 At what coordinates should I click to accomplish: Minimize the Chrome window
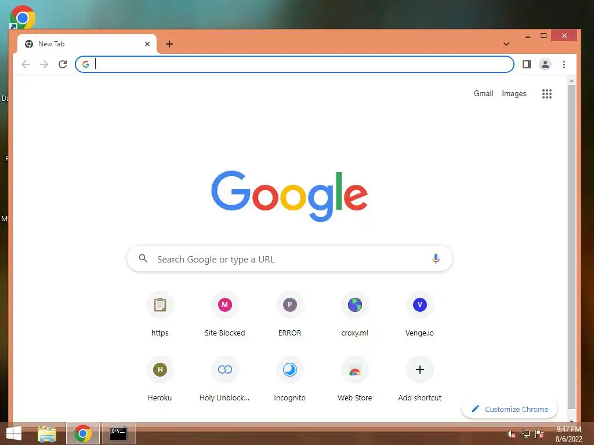528,36
